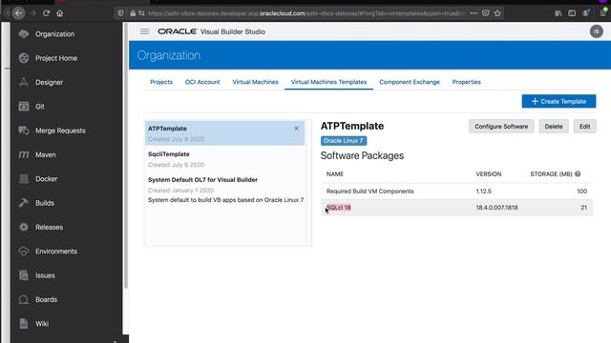This screenshot has height=343, width=611.
Task: Open Git icon in sidebar
Action: (x=24, y=106)
